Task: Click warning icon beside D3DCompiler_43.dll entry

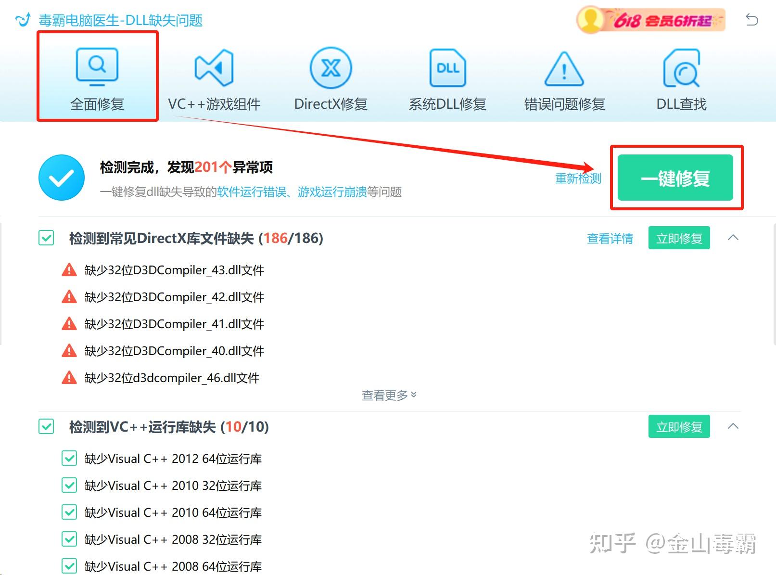Action: pyautogui.click(x=70, y=270)
